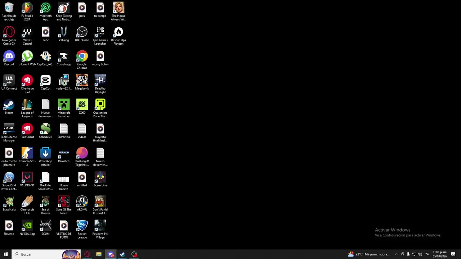Select Keep Talking and Nobody Explodes shortcut

(x=64, y=12)
